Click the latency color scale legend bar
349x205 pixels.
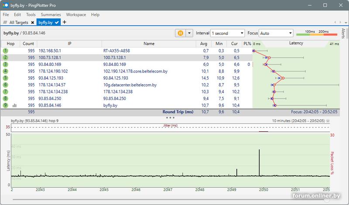317,35
